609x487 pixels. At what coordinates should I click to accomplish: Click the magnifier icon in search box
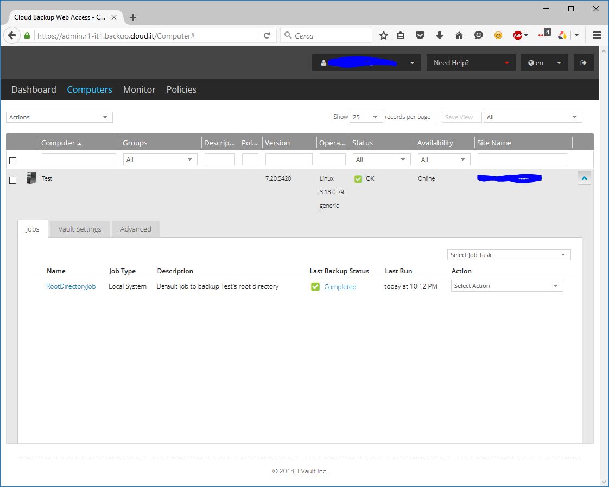coord(288,35)
